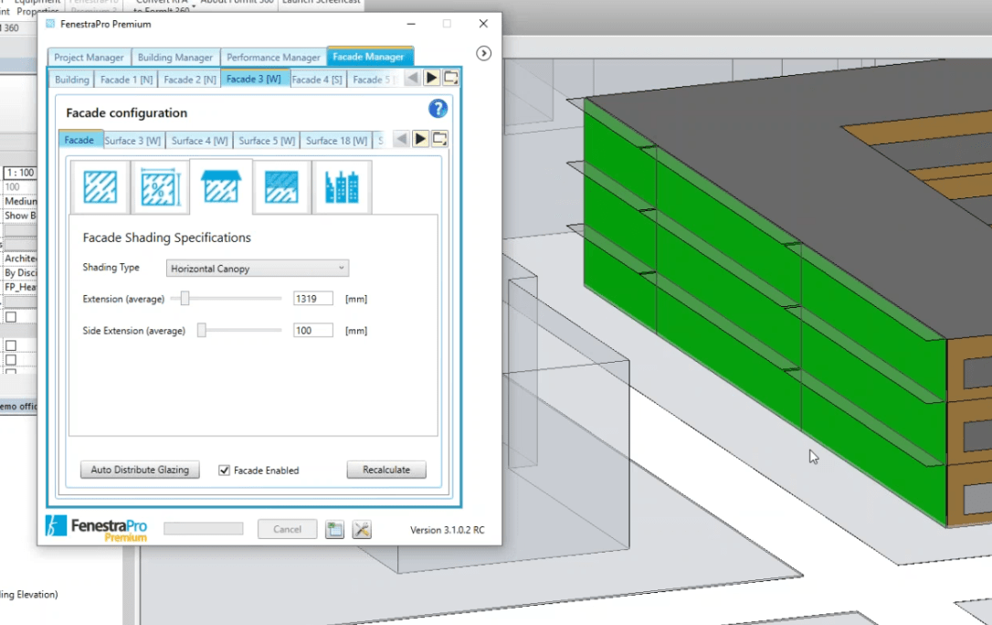The width and height of the screenshot is (992, 625).
Task: Click the window layout icon beside Cancel
Action: [x=334, y=529]
